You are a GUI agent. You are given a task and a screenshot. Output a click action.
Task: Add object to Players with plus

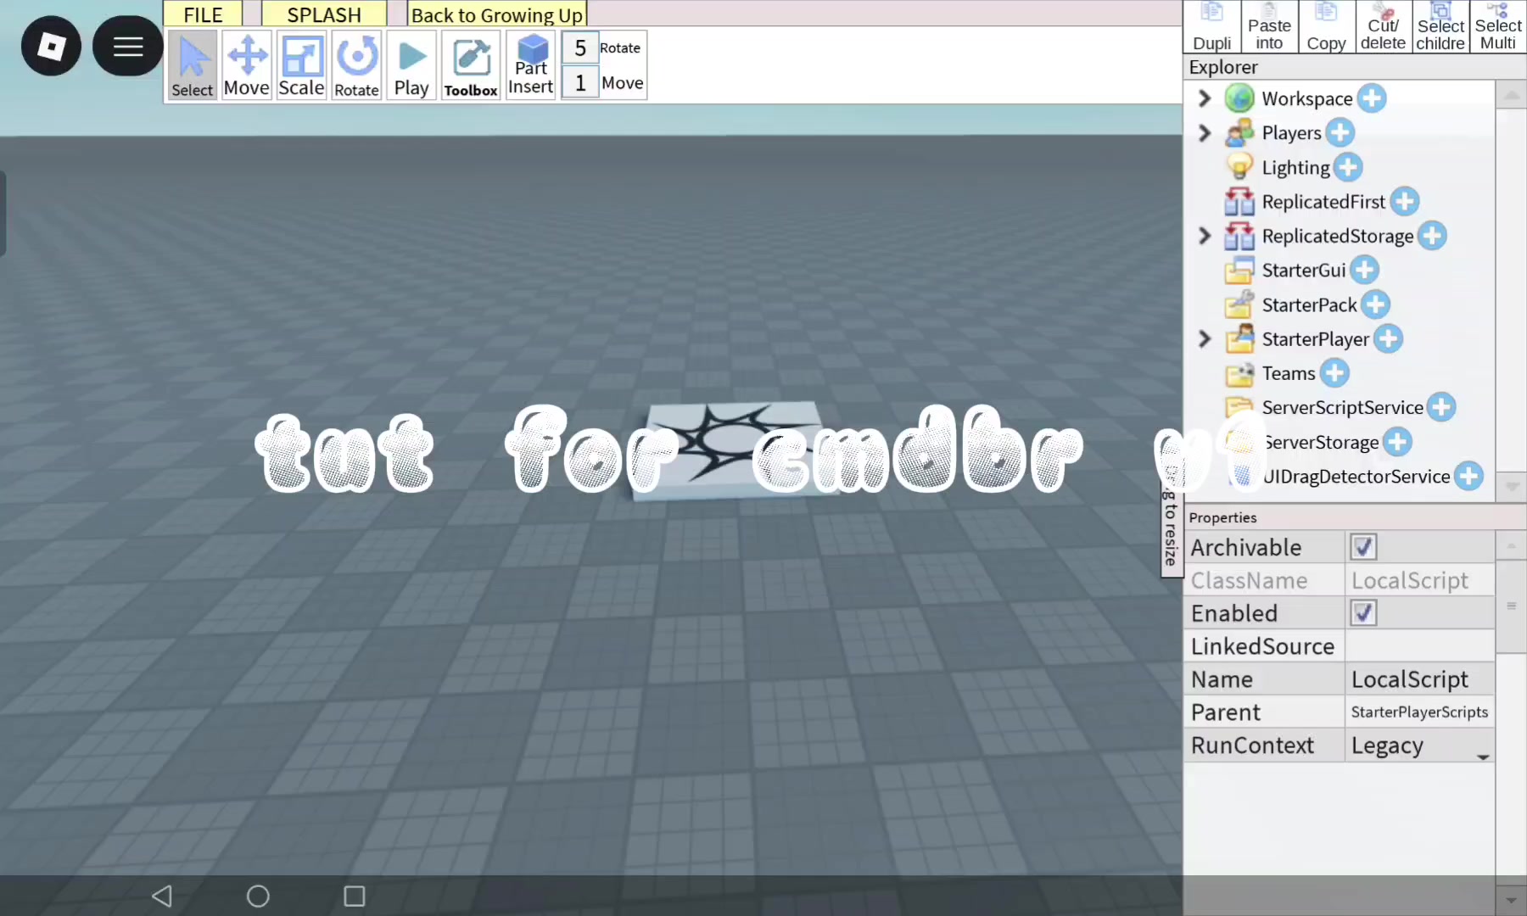(1340, 132)
